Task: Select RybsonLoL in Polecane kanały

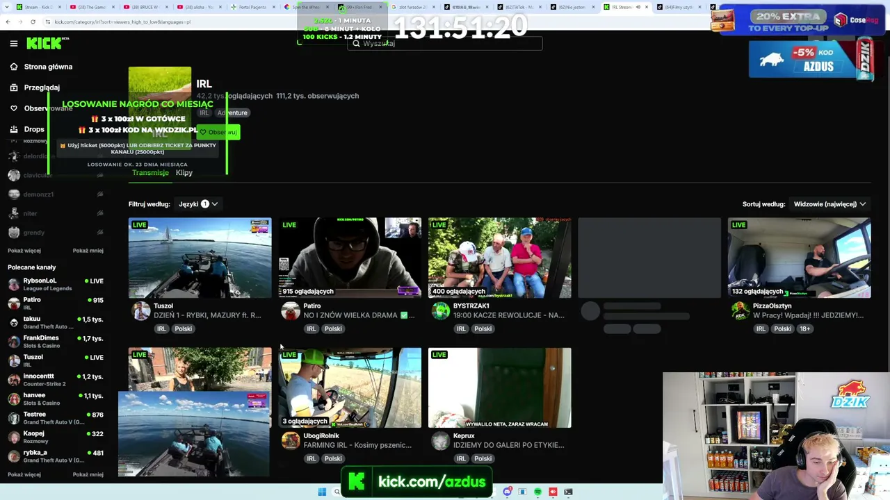Action: coord(56,284)
